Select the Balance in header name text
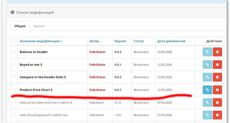Screen dimensions: 230x123 [34, 52]
